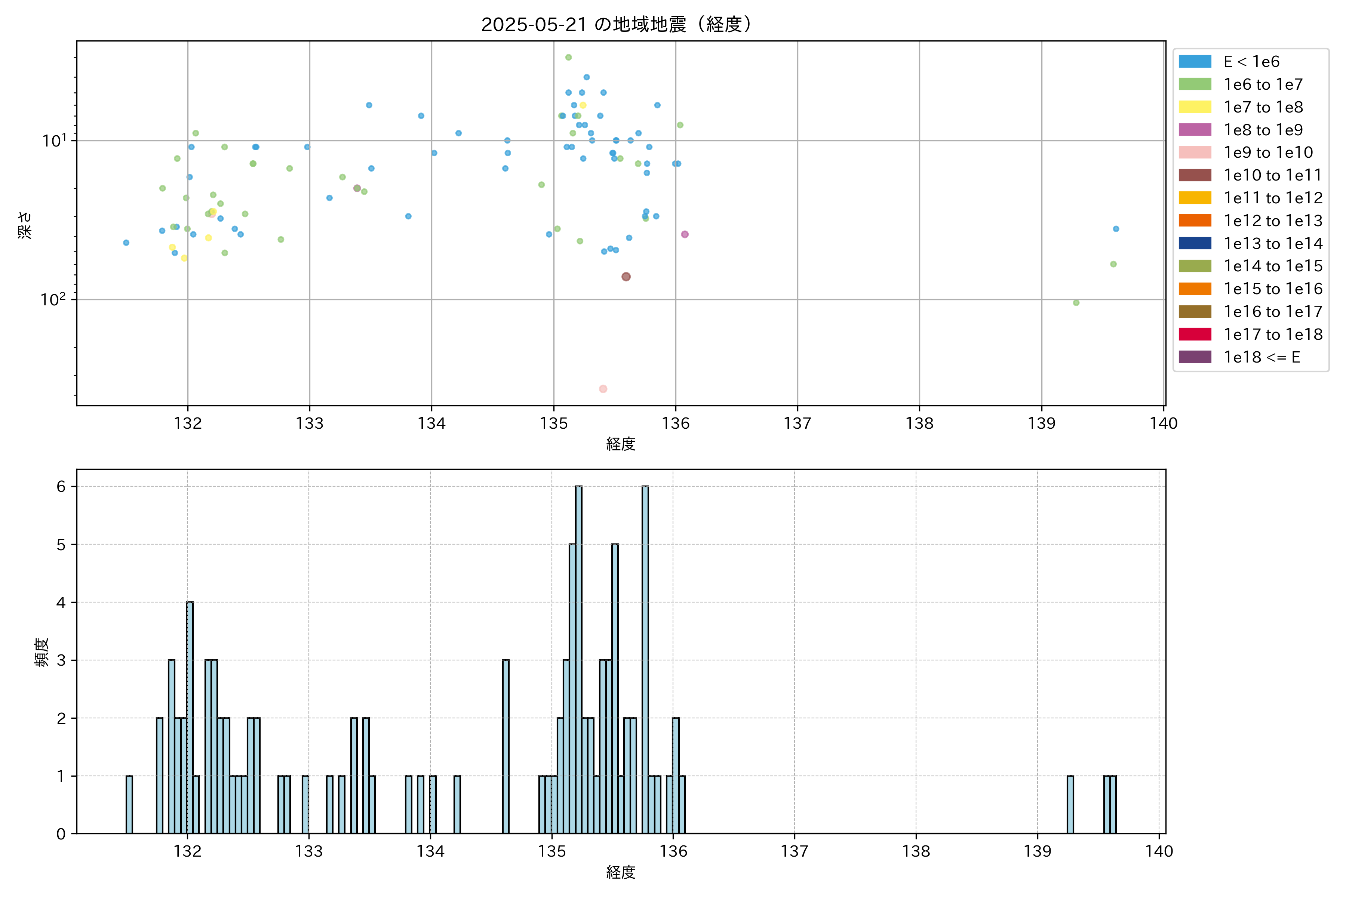Click the green 1e6 to 1e7 swatch
The width and height of the screenshot is (1346, 897).
[x=1194, y=85]
